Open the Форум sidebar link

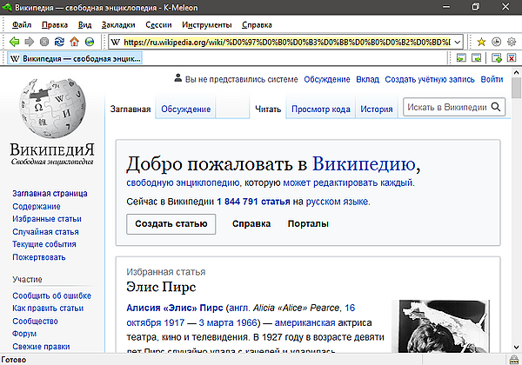(x=24, y=334)
